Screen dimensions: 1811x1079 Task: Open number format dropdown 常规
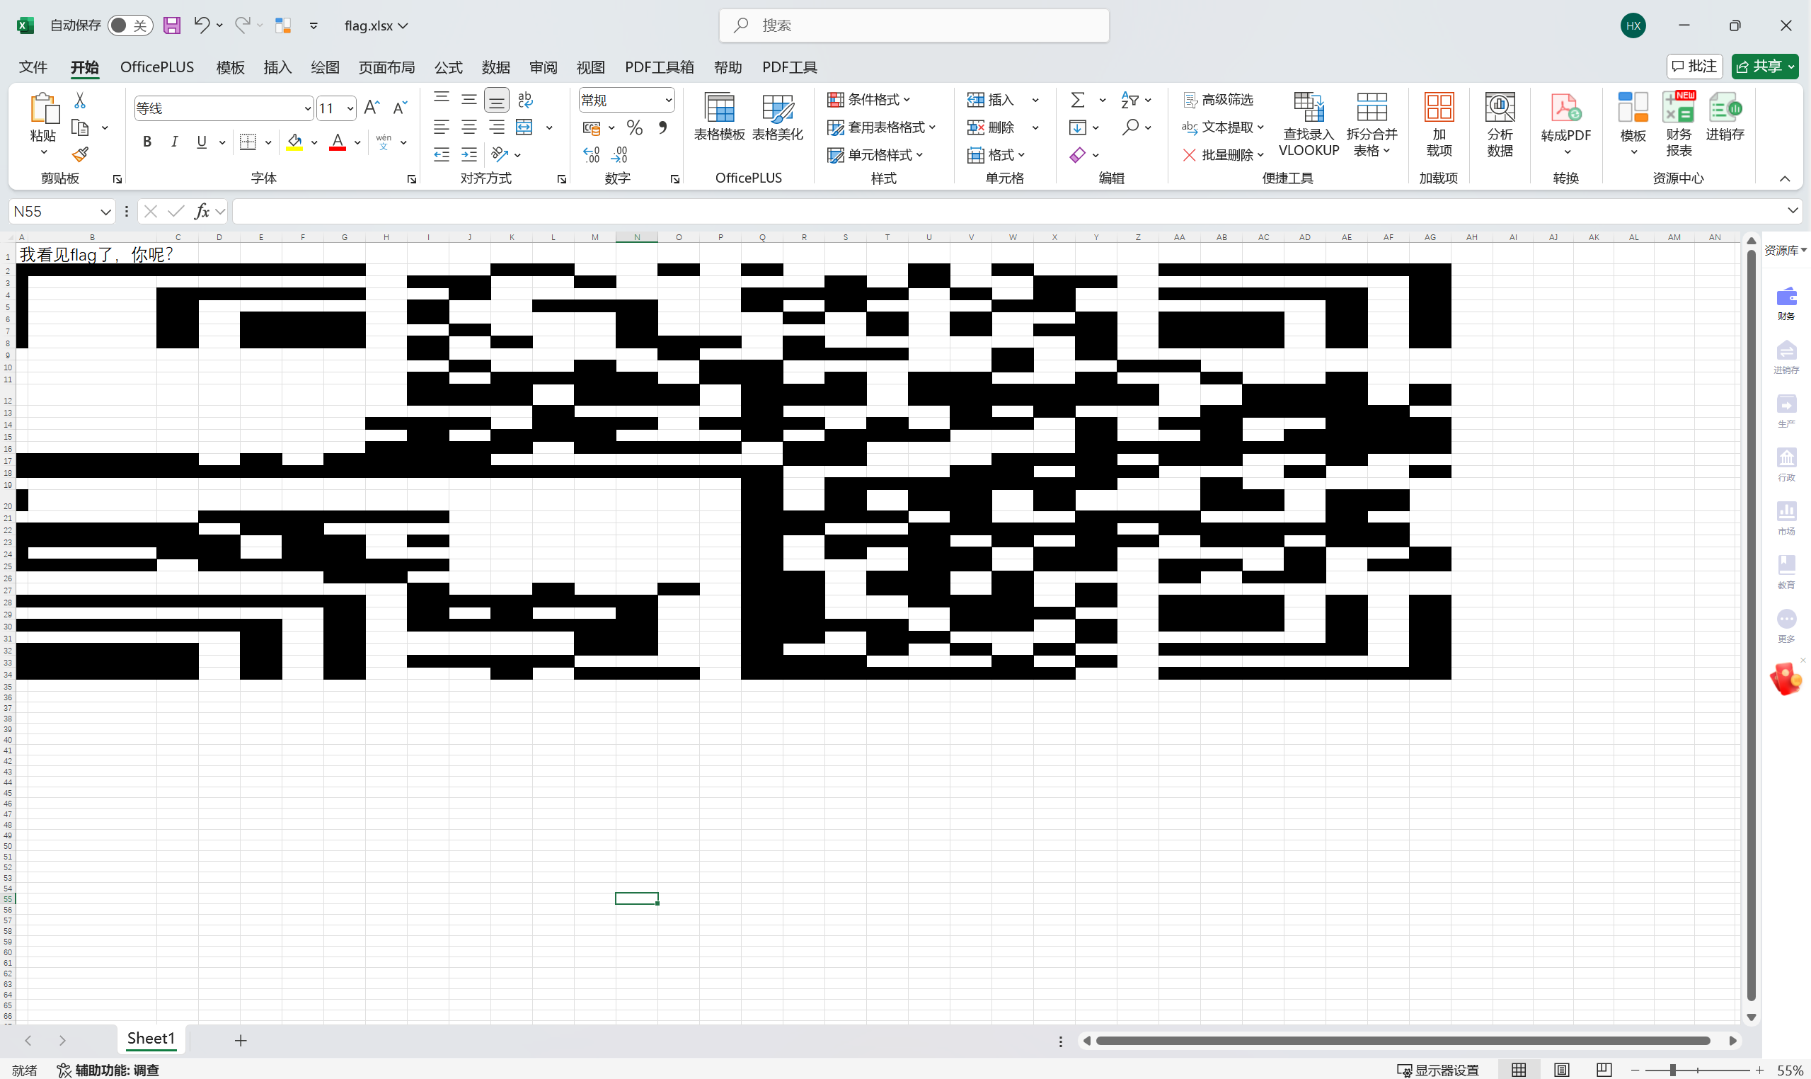[x=668, y=100]
